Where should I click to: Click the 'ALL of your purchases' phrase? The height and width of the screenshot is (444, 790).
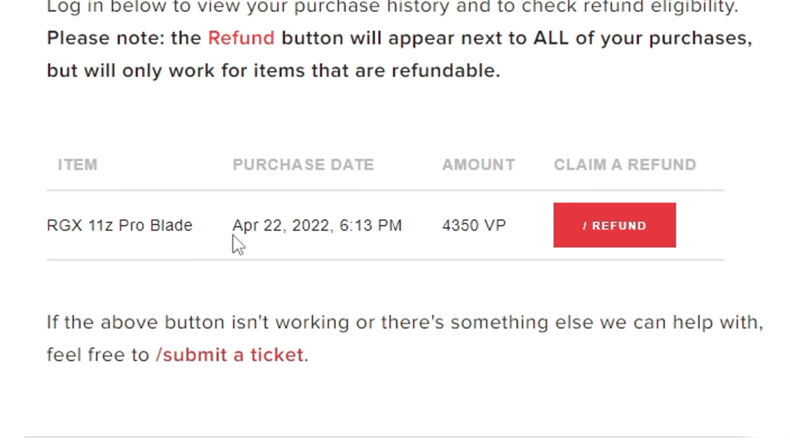click(642, 38)
